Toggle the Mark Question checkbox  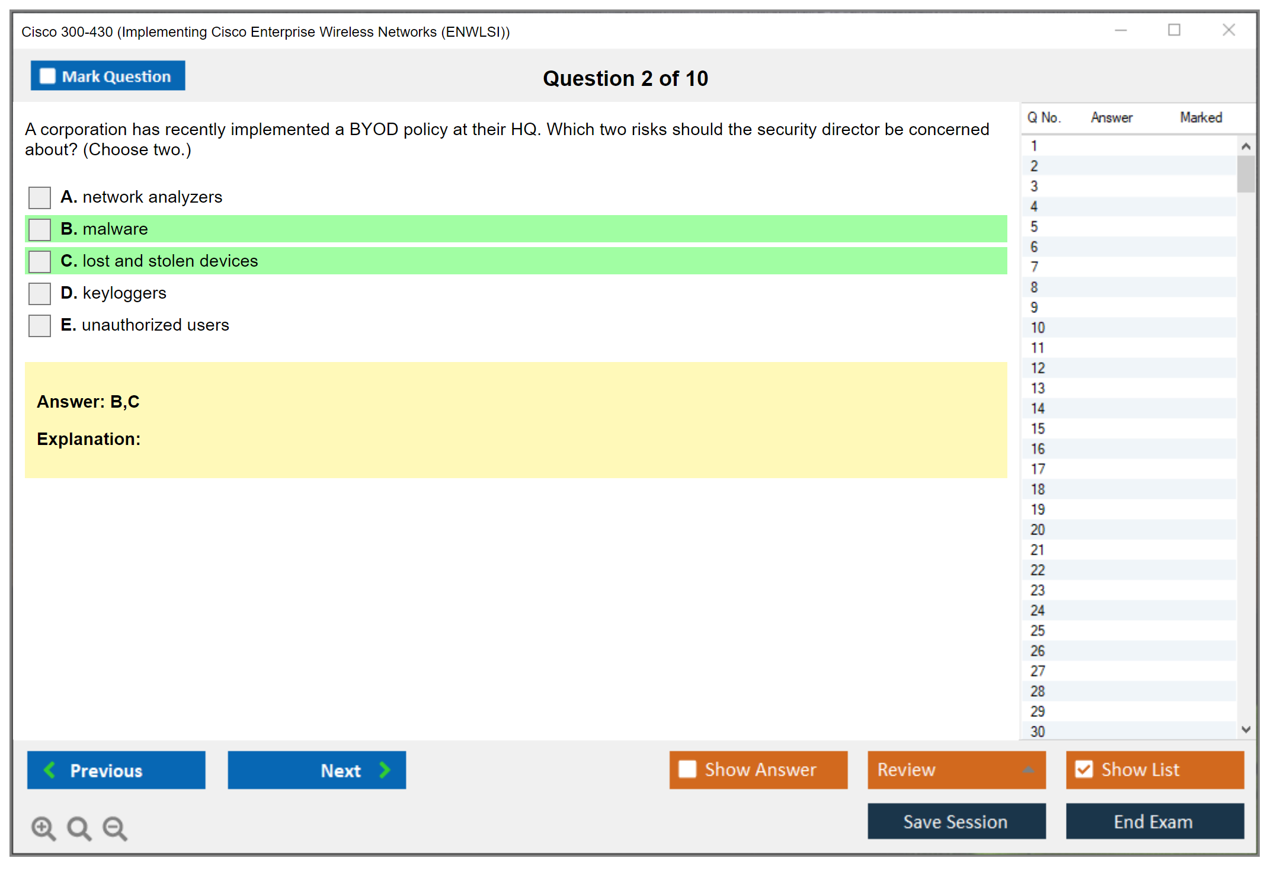coord(48,76)
